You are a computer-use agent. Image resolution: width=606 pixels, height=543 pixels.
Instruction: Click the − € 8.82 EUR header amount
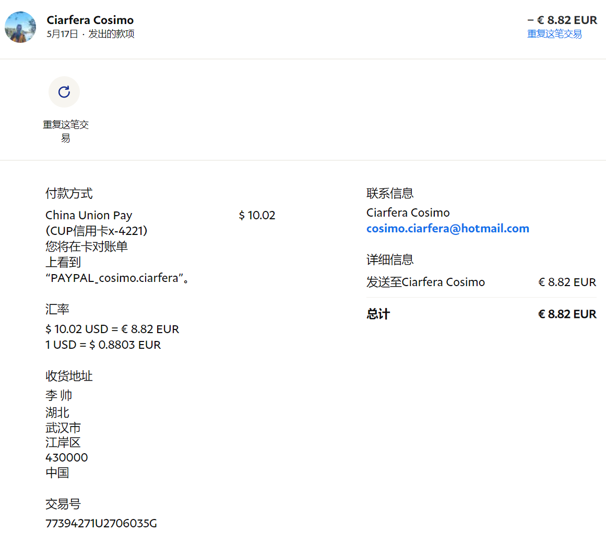(562, 20)
